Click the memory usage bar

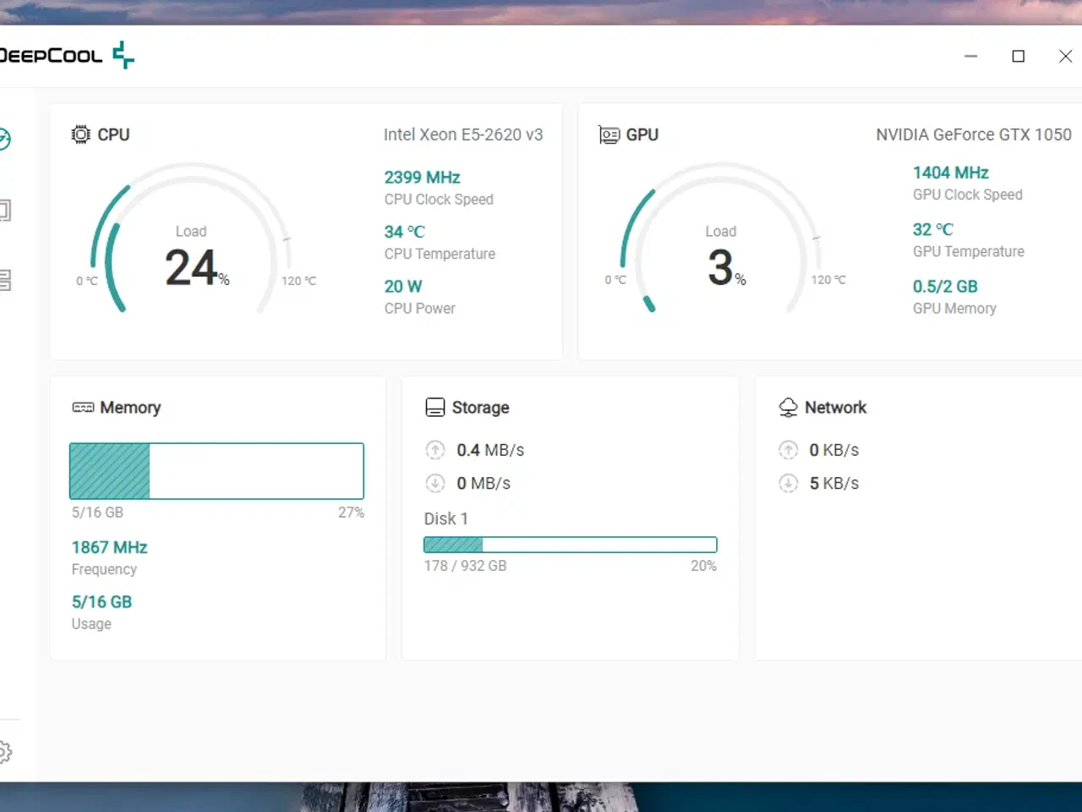(x=216, y=471)
